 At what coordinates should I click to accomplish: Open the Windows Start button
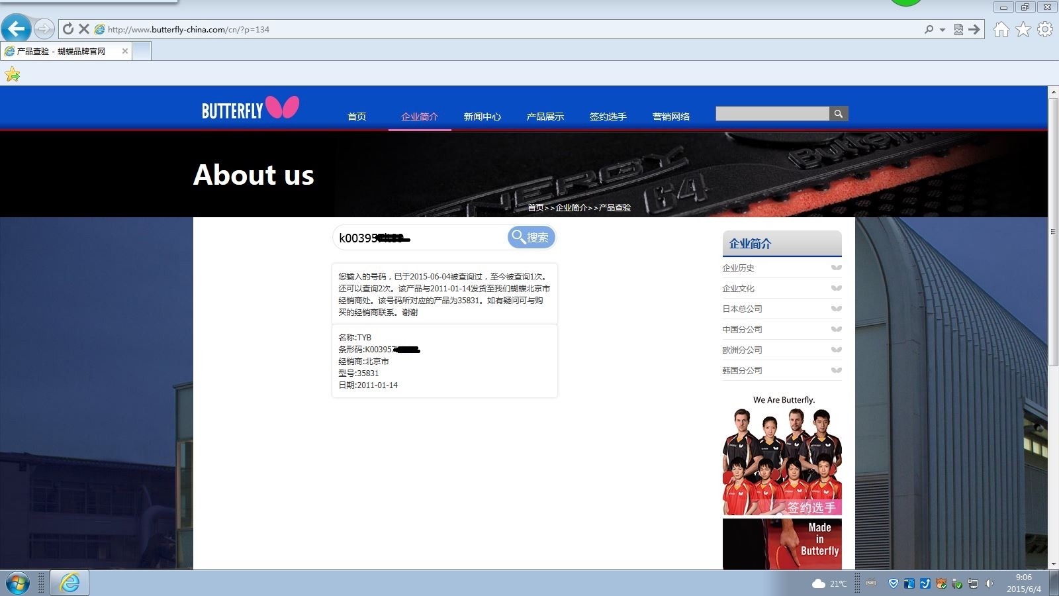point(17,583)
